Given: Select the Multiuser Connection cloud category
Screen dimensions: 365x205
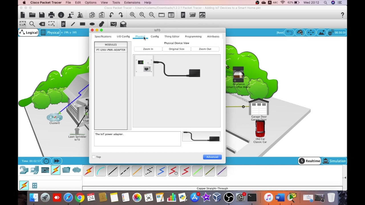Looking at the screenshot, I should coord(76,170).
